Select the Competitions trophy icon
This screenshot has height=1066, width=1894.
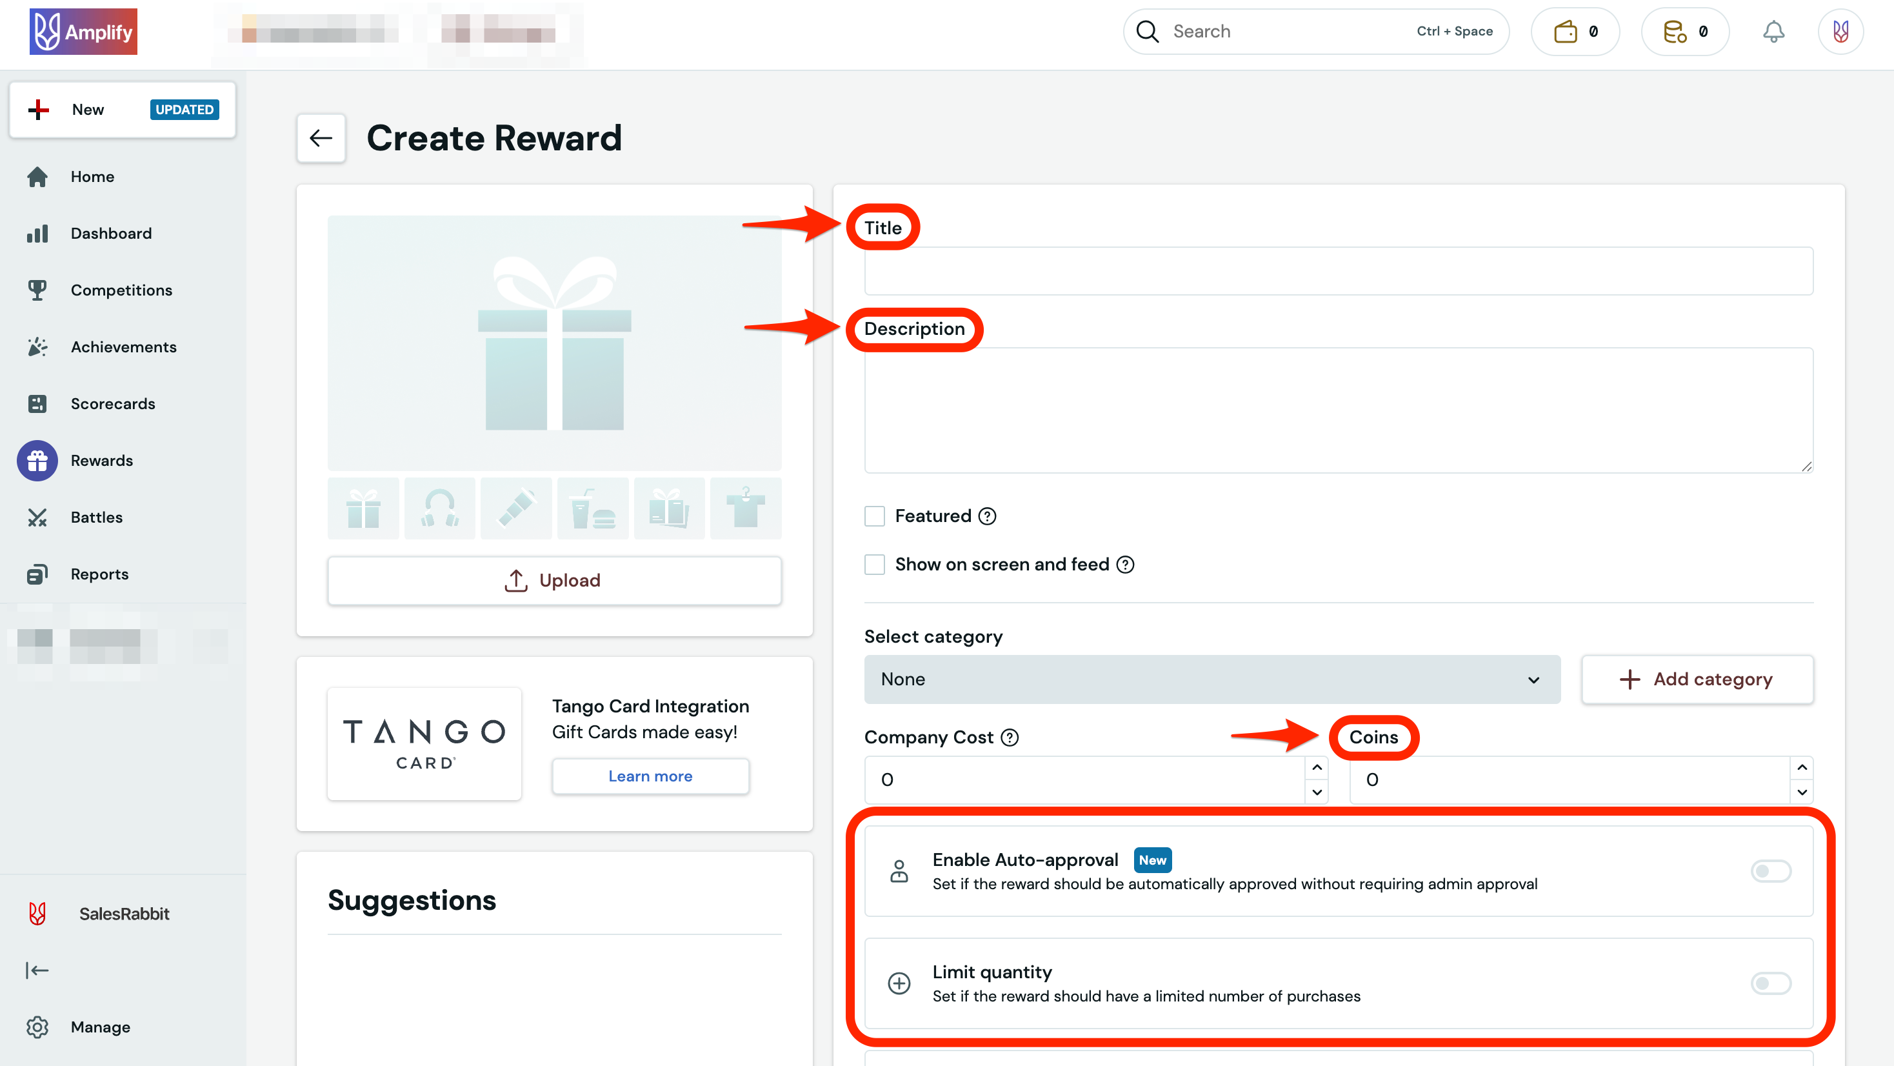pyautogui.click(x=37, y=290)
